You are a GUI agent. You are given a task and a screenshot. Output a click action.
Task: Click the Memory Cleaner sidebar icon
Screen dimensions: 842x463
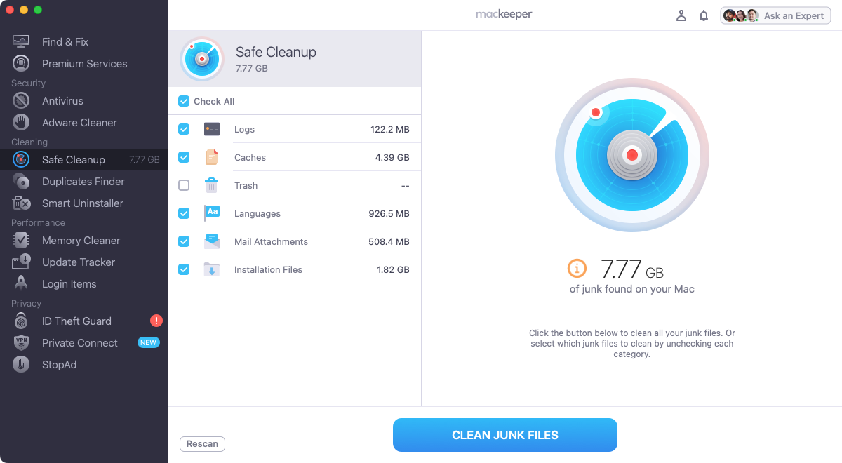pyautogui.click(x=21, y=240)
